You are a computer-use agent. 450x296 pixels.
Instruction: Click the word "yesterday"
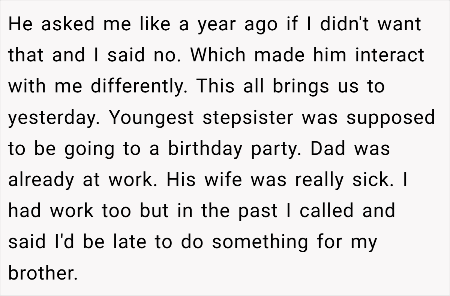point(54,118)
